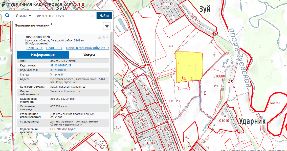Click the red building marker inside parcel 28
287x151 pixels.
184,78
